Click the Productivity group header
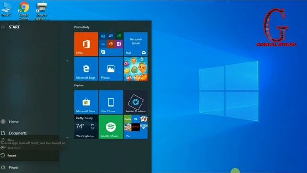 82,27
